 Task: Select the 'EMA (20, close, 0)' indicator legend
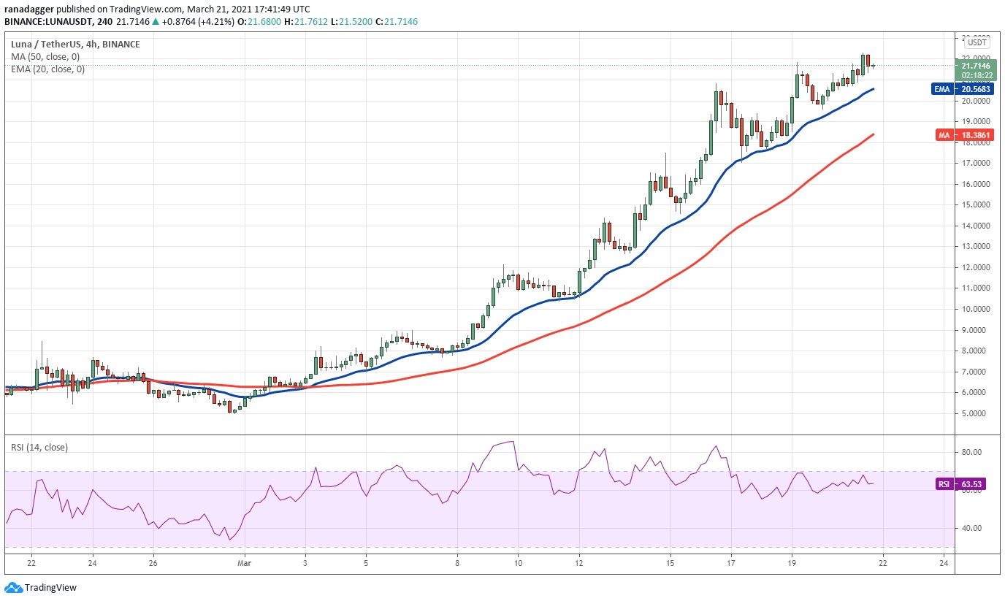pos(47,69)
